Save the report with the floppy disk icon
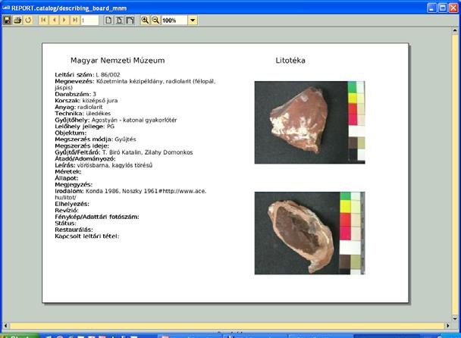This screenshot has height=338, width=461. pyautogui.click(x=7, y=20)
